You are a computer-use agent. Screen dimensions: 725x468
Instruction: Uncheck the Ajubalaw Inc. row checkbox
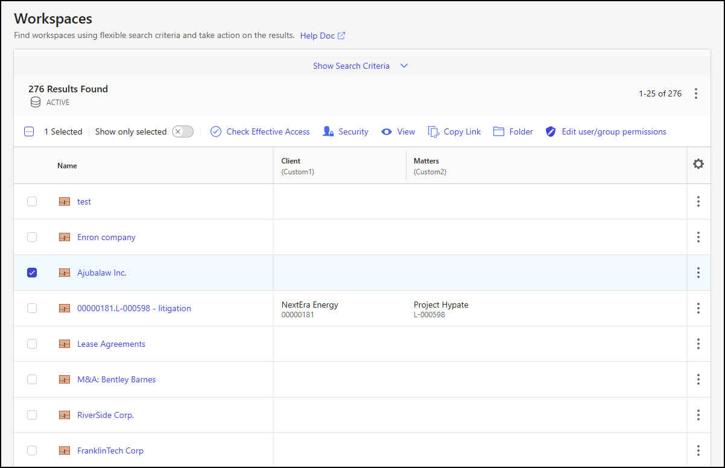pos(32,273)
